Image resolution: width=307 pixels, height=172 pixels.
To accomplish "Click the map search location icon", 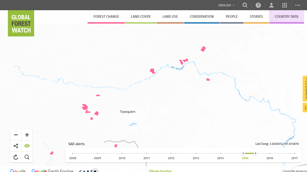I will tap(27, 157).
